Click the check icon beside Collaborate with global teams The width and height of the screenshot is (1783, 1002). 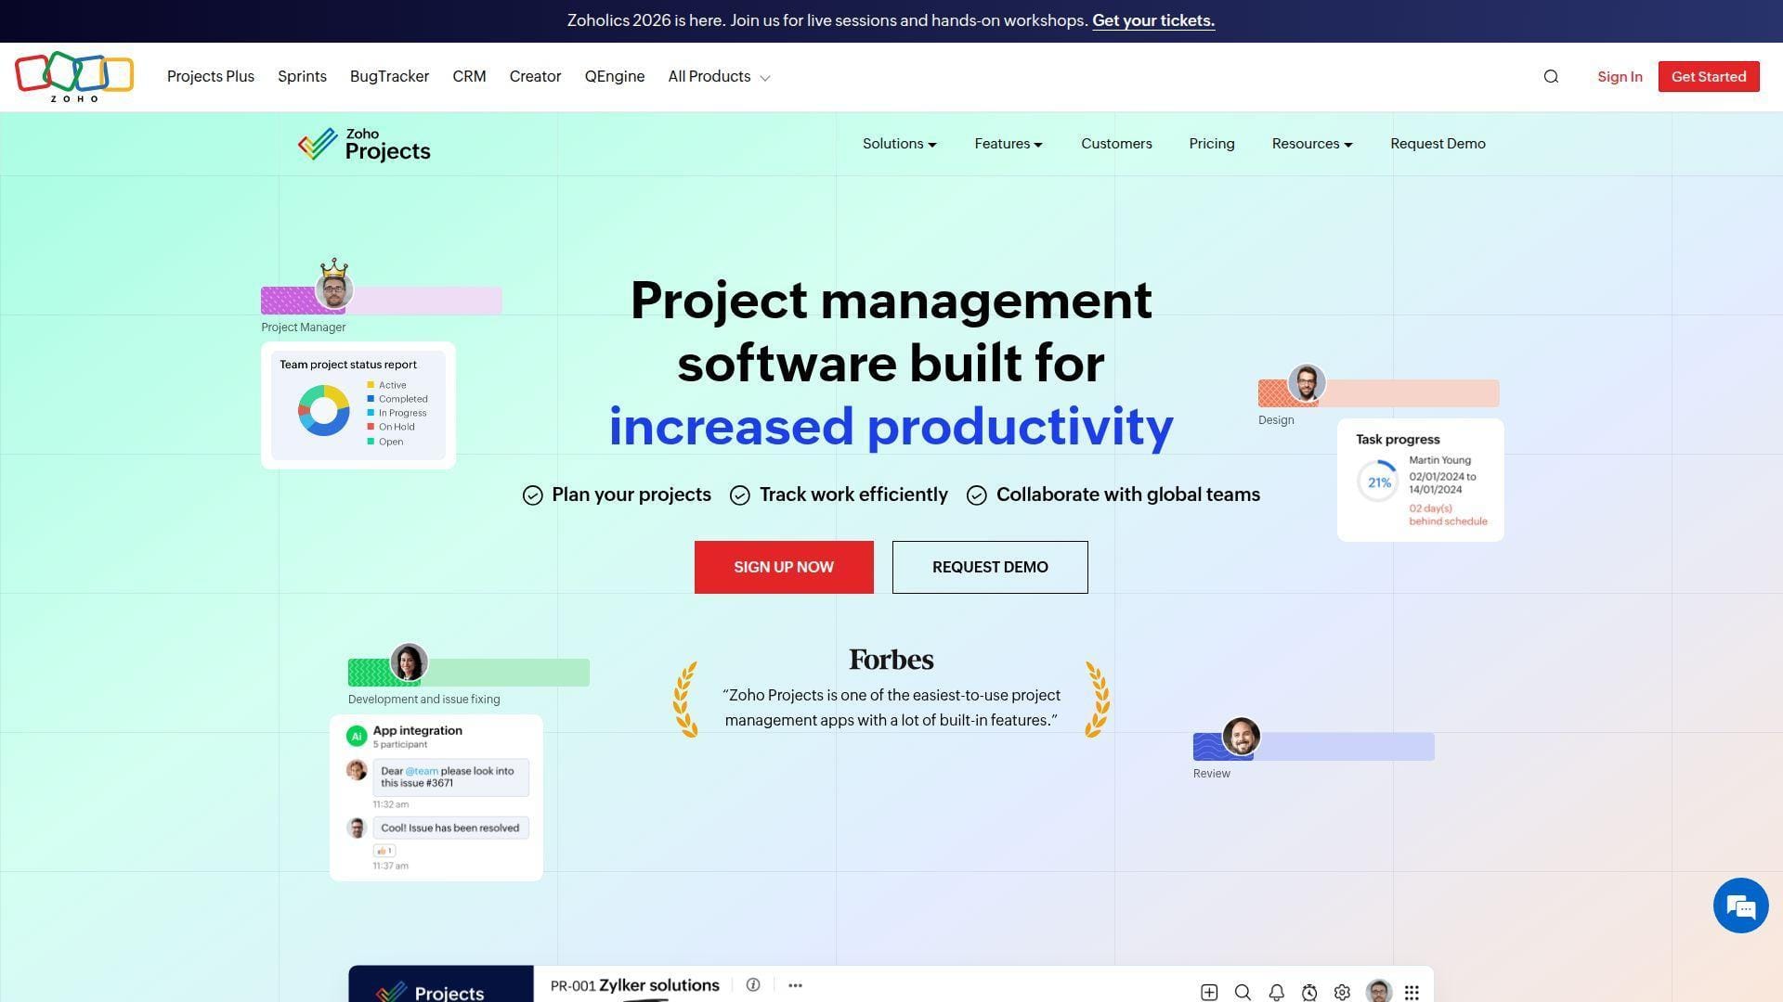pyautogui.click(x=977, y=495)
